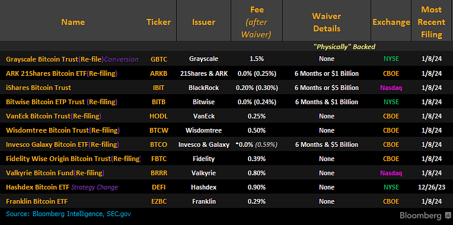Click the Ticker column header

pyautogui.click(x=158, y=22)
